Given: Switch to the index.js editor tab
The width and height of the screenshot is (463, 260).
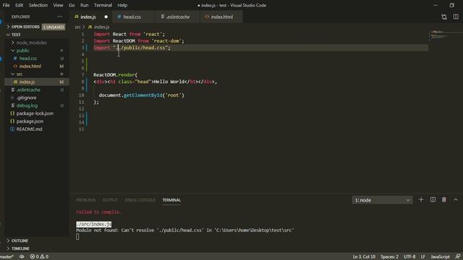Looking at the screenshot, I should (x=88, y=17).
